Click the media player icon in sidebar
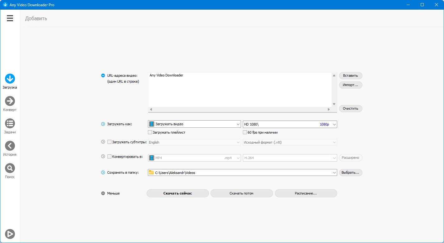This screenshot has height=243, width=444. tap(10, 234)
